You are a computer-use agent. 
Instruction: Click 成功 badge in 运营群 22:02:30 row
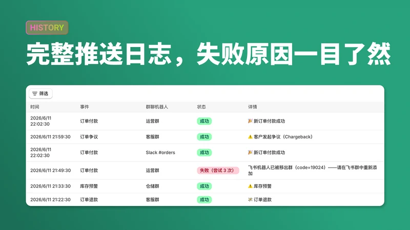click(x=204, y=121)
